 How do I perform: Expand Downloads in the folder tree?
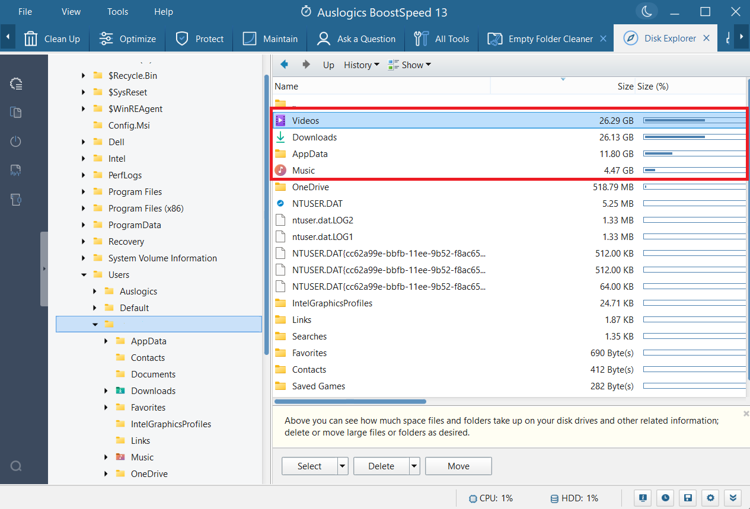click(106, 391)
